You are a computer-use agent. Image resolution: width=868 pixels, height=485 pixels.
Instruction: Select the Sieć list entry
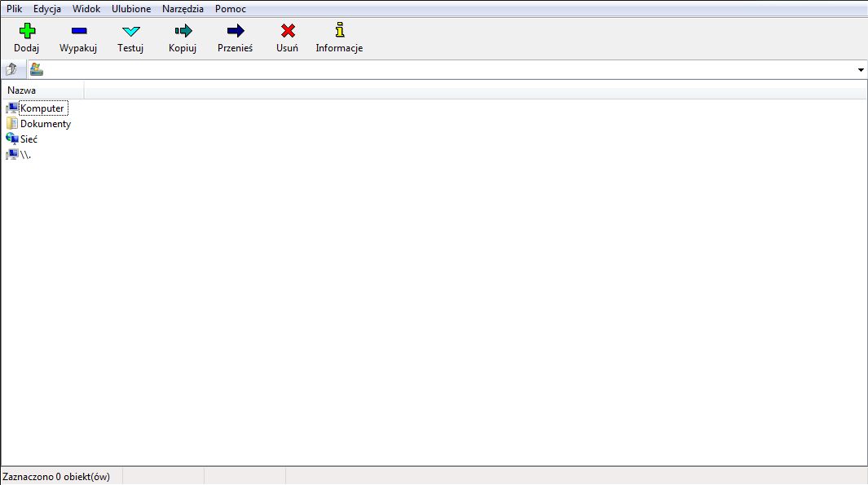(x=29, y=139)
